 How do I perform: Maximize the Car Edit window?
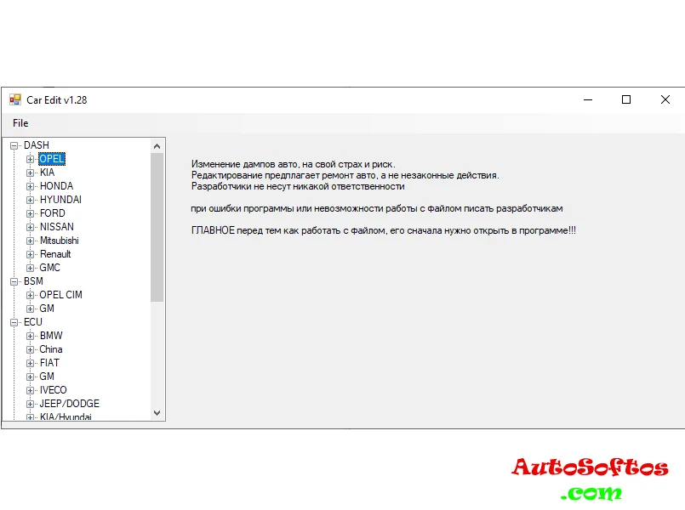pos(626,99)
